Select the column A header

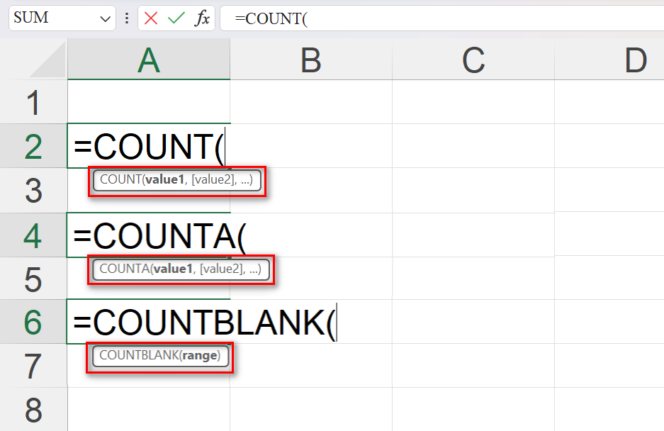click(x=148, y=62)
